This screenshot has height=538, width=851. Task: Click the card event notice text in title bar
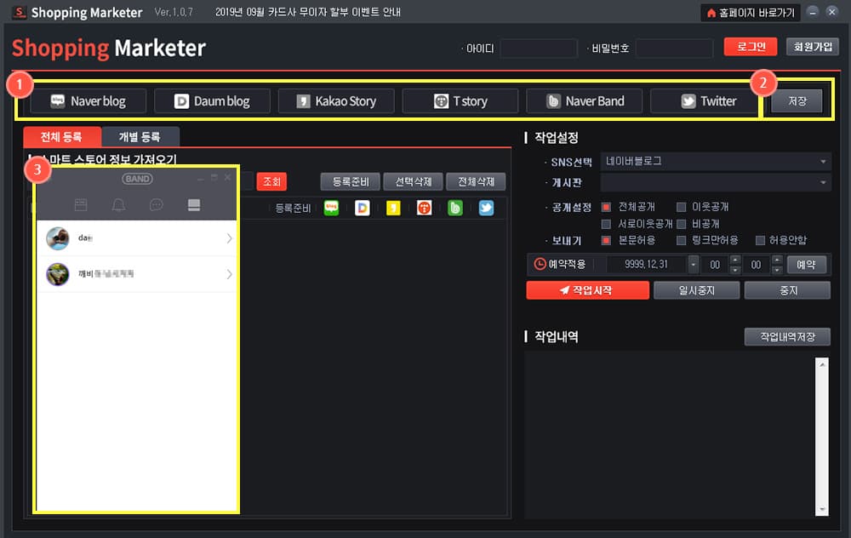click(308, 12)
